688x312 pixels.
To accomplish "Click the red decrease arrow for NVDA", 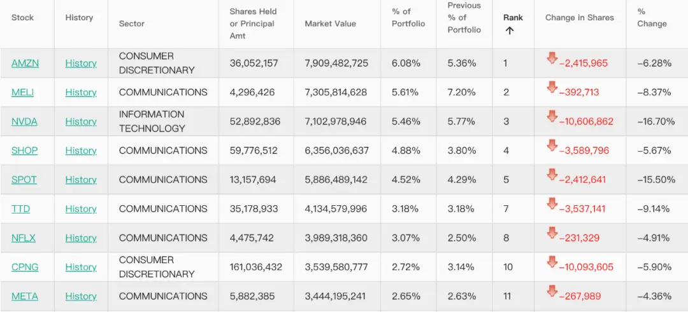I will pyautogui.click(x=552, y=117).
